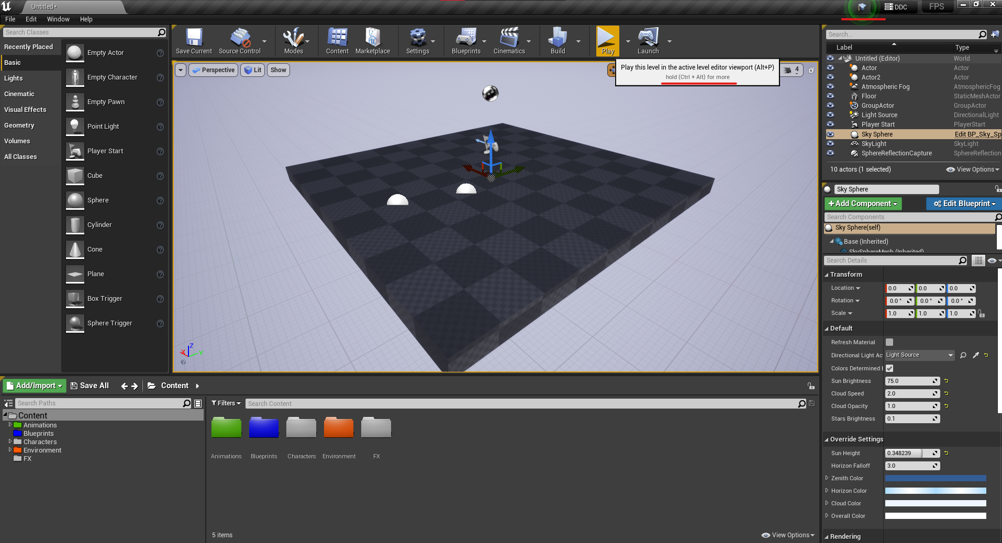Image resolution: width=1002 pixels, height=543 pixels.
Task: Open the Animations folder thumbnail
Action: point(226,427)
